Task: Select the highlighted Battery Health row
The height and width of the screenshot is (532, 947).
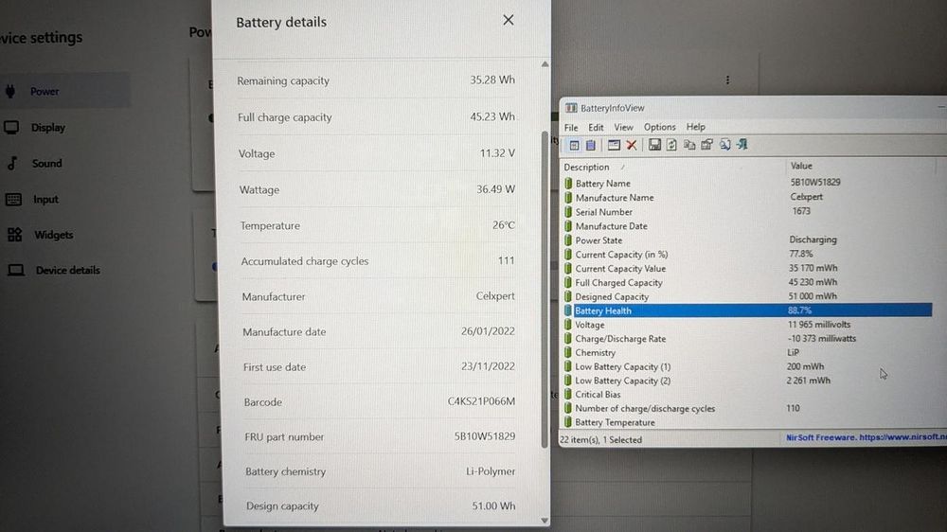Action: click(748, 310)
